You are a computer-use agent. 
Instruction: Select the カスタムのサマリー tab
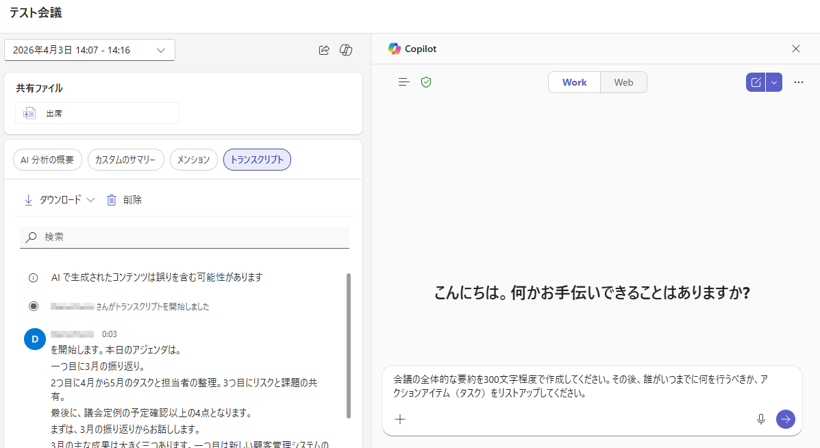(x=126, y=160)
